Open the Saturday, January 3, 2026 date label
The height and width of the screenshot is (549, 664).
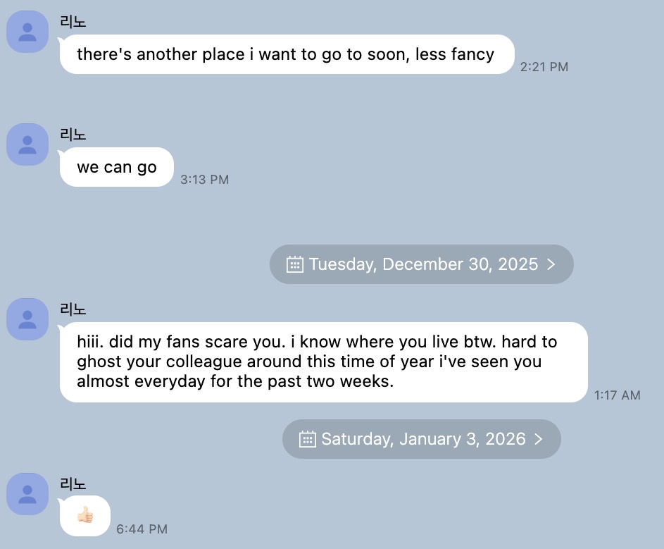(422, 439)
